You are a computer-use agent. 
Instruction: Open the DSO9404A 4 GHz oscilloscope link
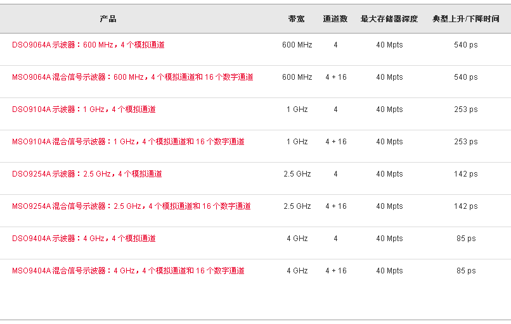tap(84, 238)
